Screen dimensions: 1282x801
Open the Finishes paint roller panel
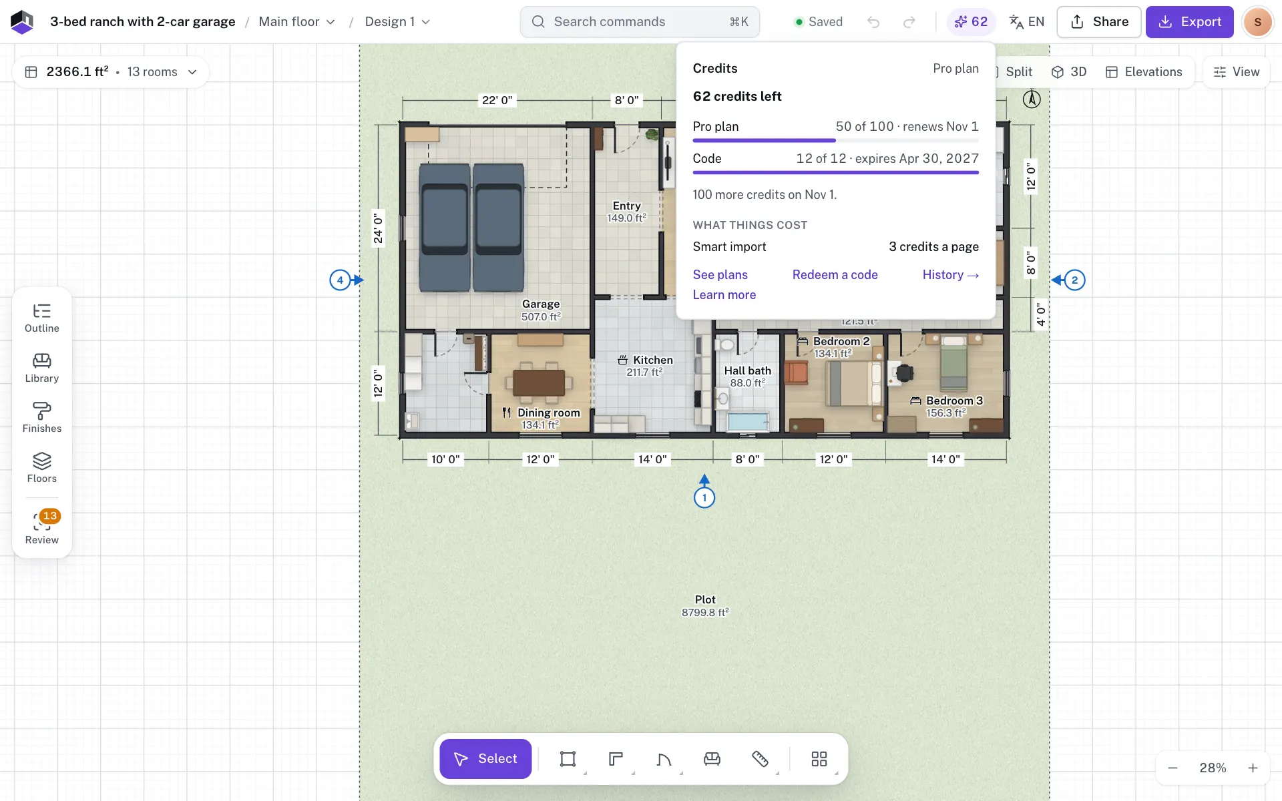(x=41, y=419)
